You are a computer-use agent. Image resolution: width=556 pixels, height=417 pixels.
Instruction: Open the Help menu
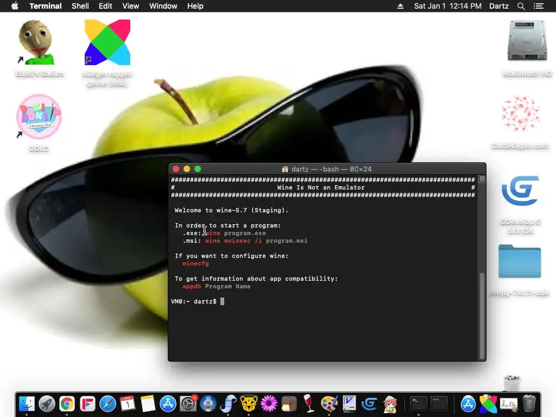(x=195, y=6)
